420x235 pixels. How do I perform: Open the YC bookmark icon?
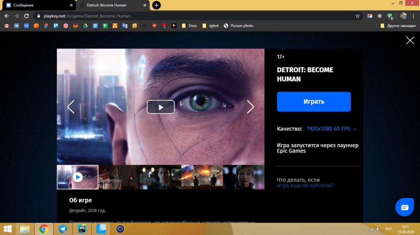[26, 25]
